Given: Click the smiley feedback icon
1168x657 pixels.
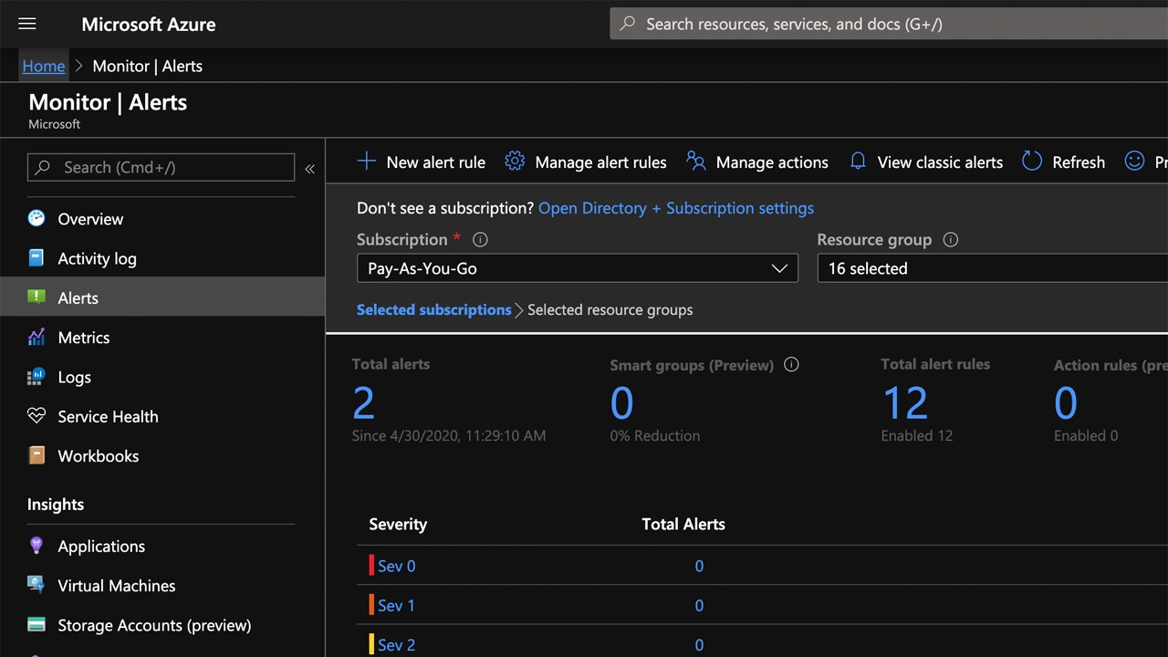Looking at the screenshot, I should click(1134, 162).
